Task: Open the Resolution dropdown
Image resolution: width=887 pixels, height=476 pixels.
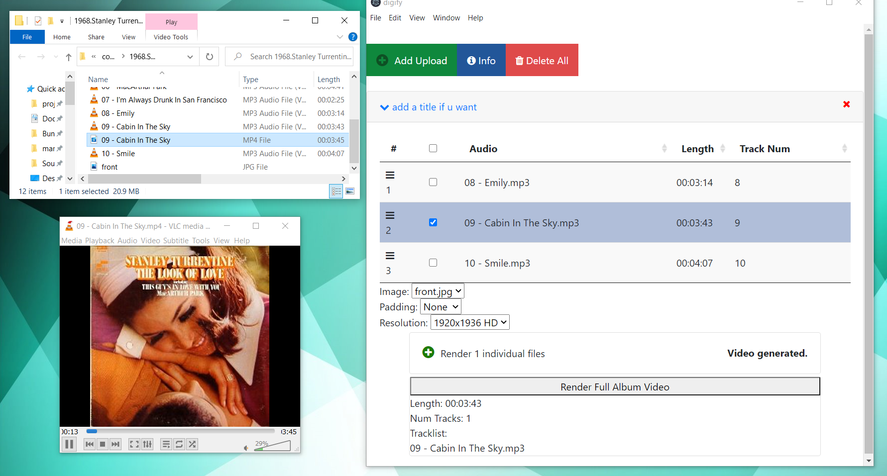Action: [x=470, y=322]
